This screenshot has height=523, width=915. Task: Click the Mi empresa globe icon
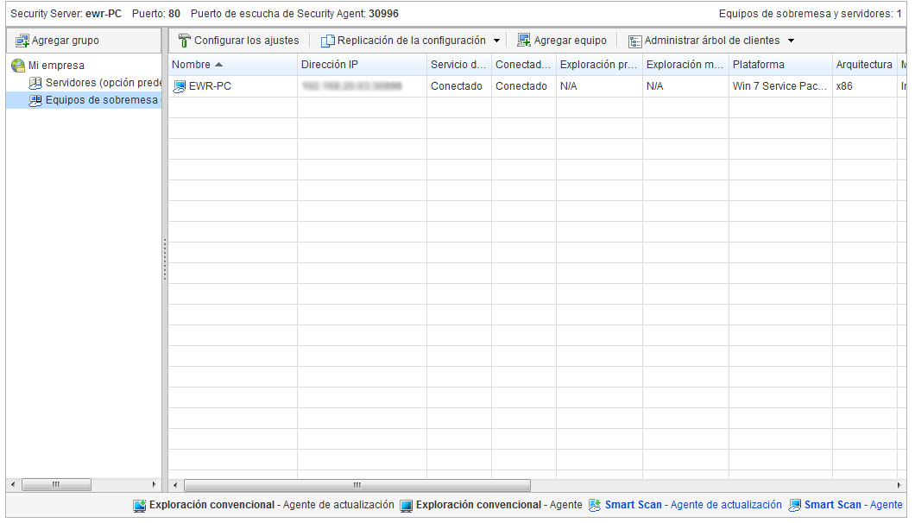[x=18, y=66]
